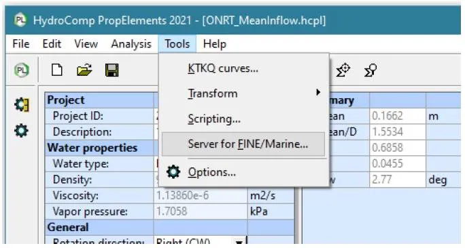
Task: Click the summary value 0.6858
Action: (x=398, y=148)
